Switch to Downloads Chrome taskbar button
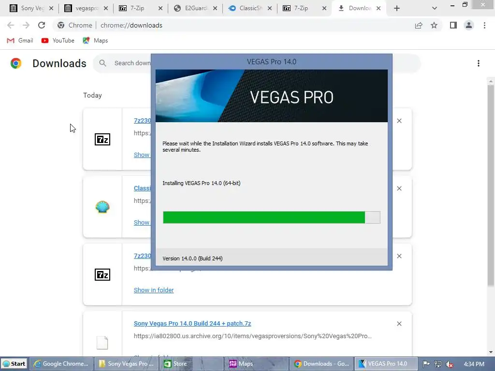 click(x=321, y=364)
